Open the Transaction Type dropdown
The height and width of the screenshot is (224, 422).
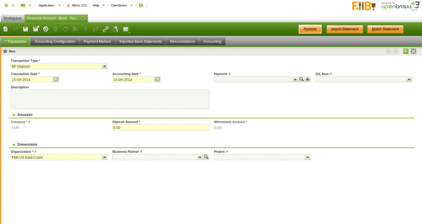point(104,66)
